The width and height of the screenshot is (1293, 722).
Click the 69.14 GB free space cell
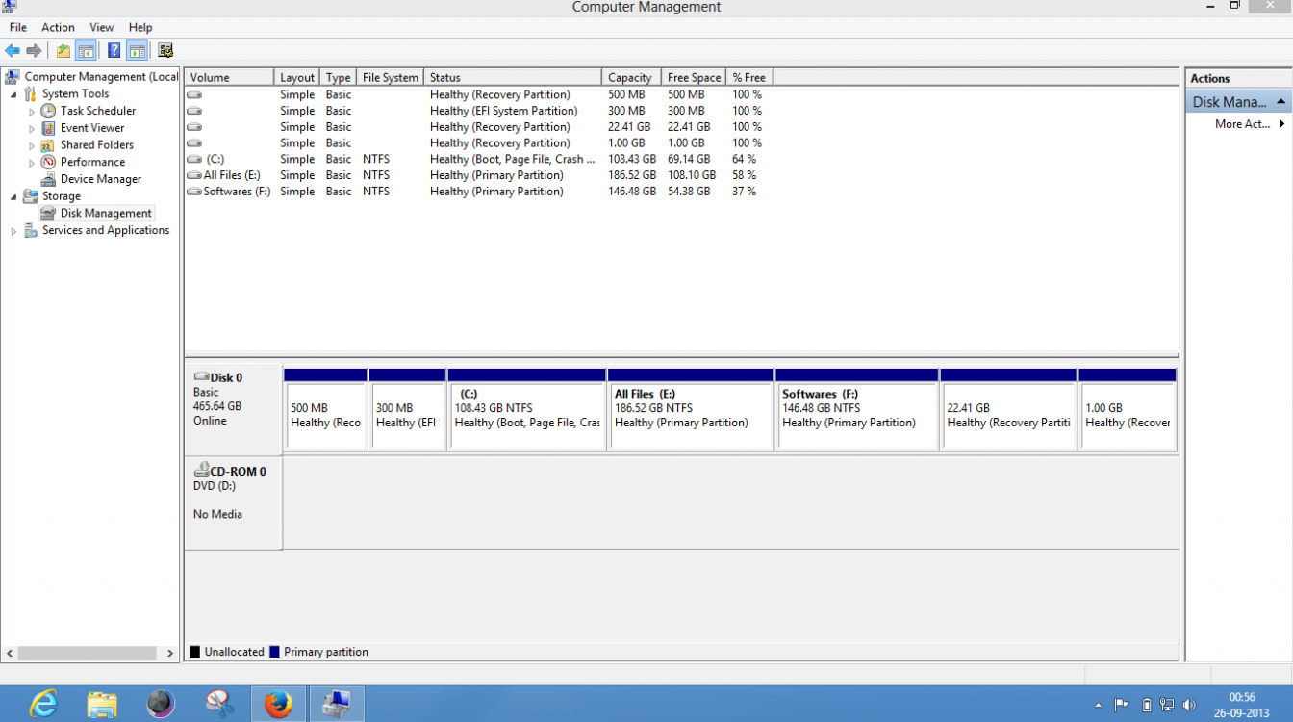click(x=689, y=159)
